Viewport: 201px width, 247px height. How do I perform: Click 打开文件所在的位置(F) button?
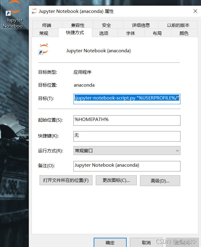(66, 180)
